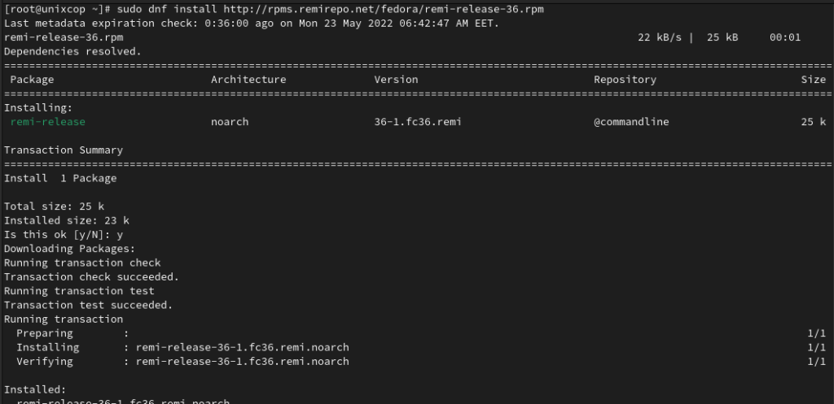Image resolution: width=834 pixels, height=404 pixels.
Task: Click the noarch architecture value
Action: click(230, 122)
